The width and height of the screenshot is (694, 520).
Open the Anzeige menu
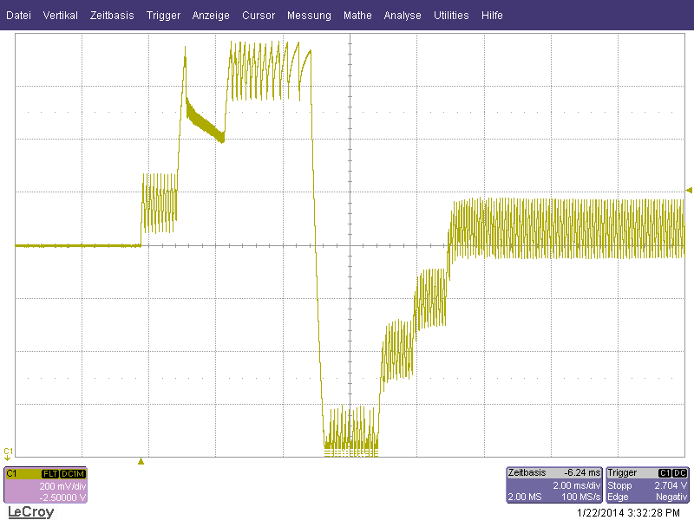[x=211, y=16]
